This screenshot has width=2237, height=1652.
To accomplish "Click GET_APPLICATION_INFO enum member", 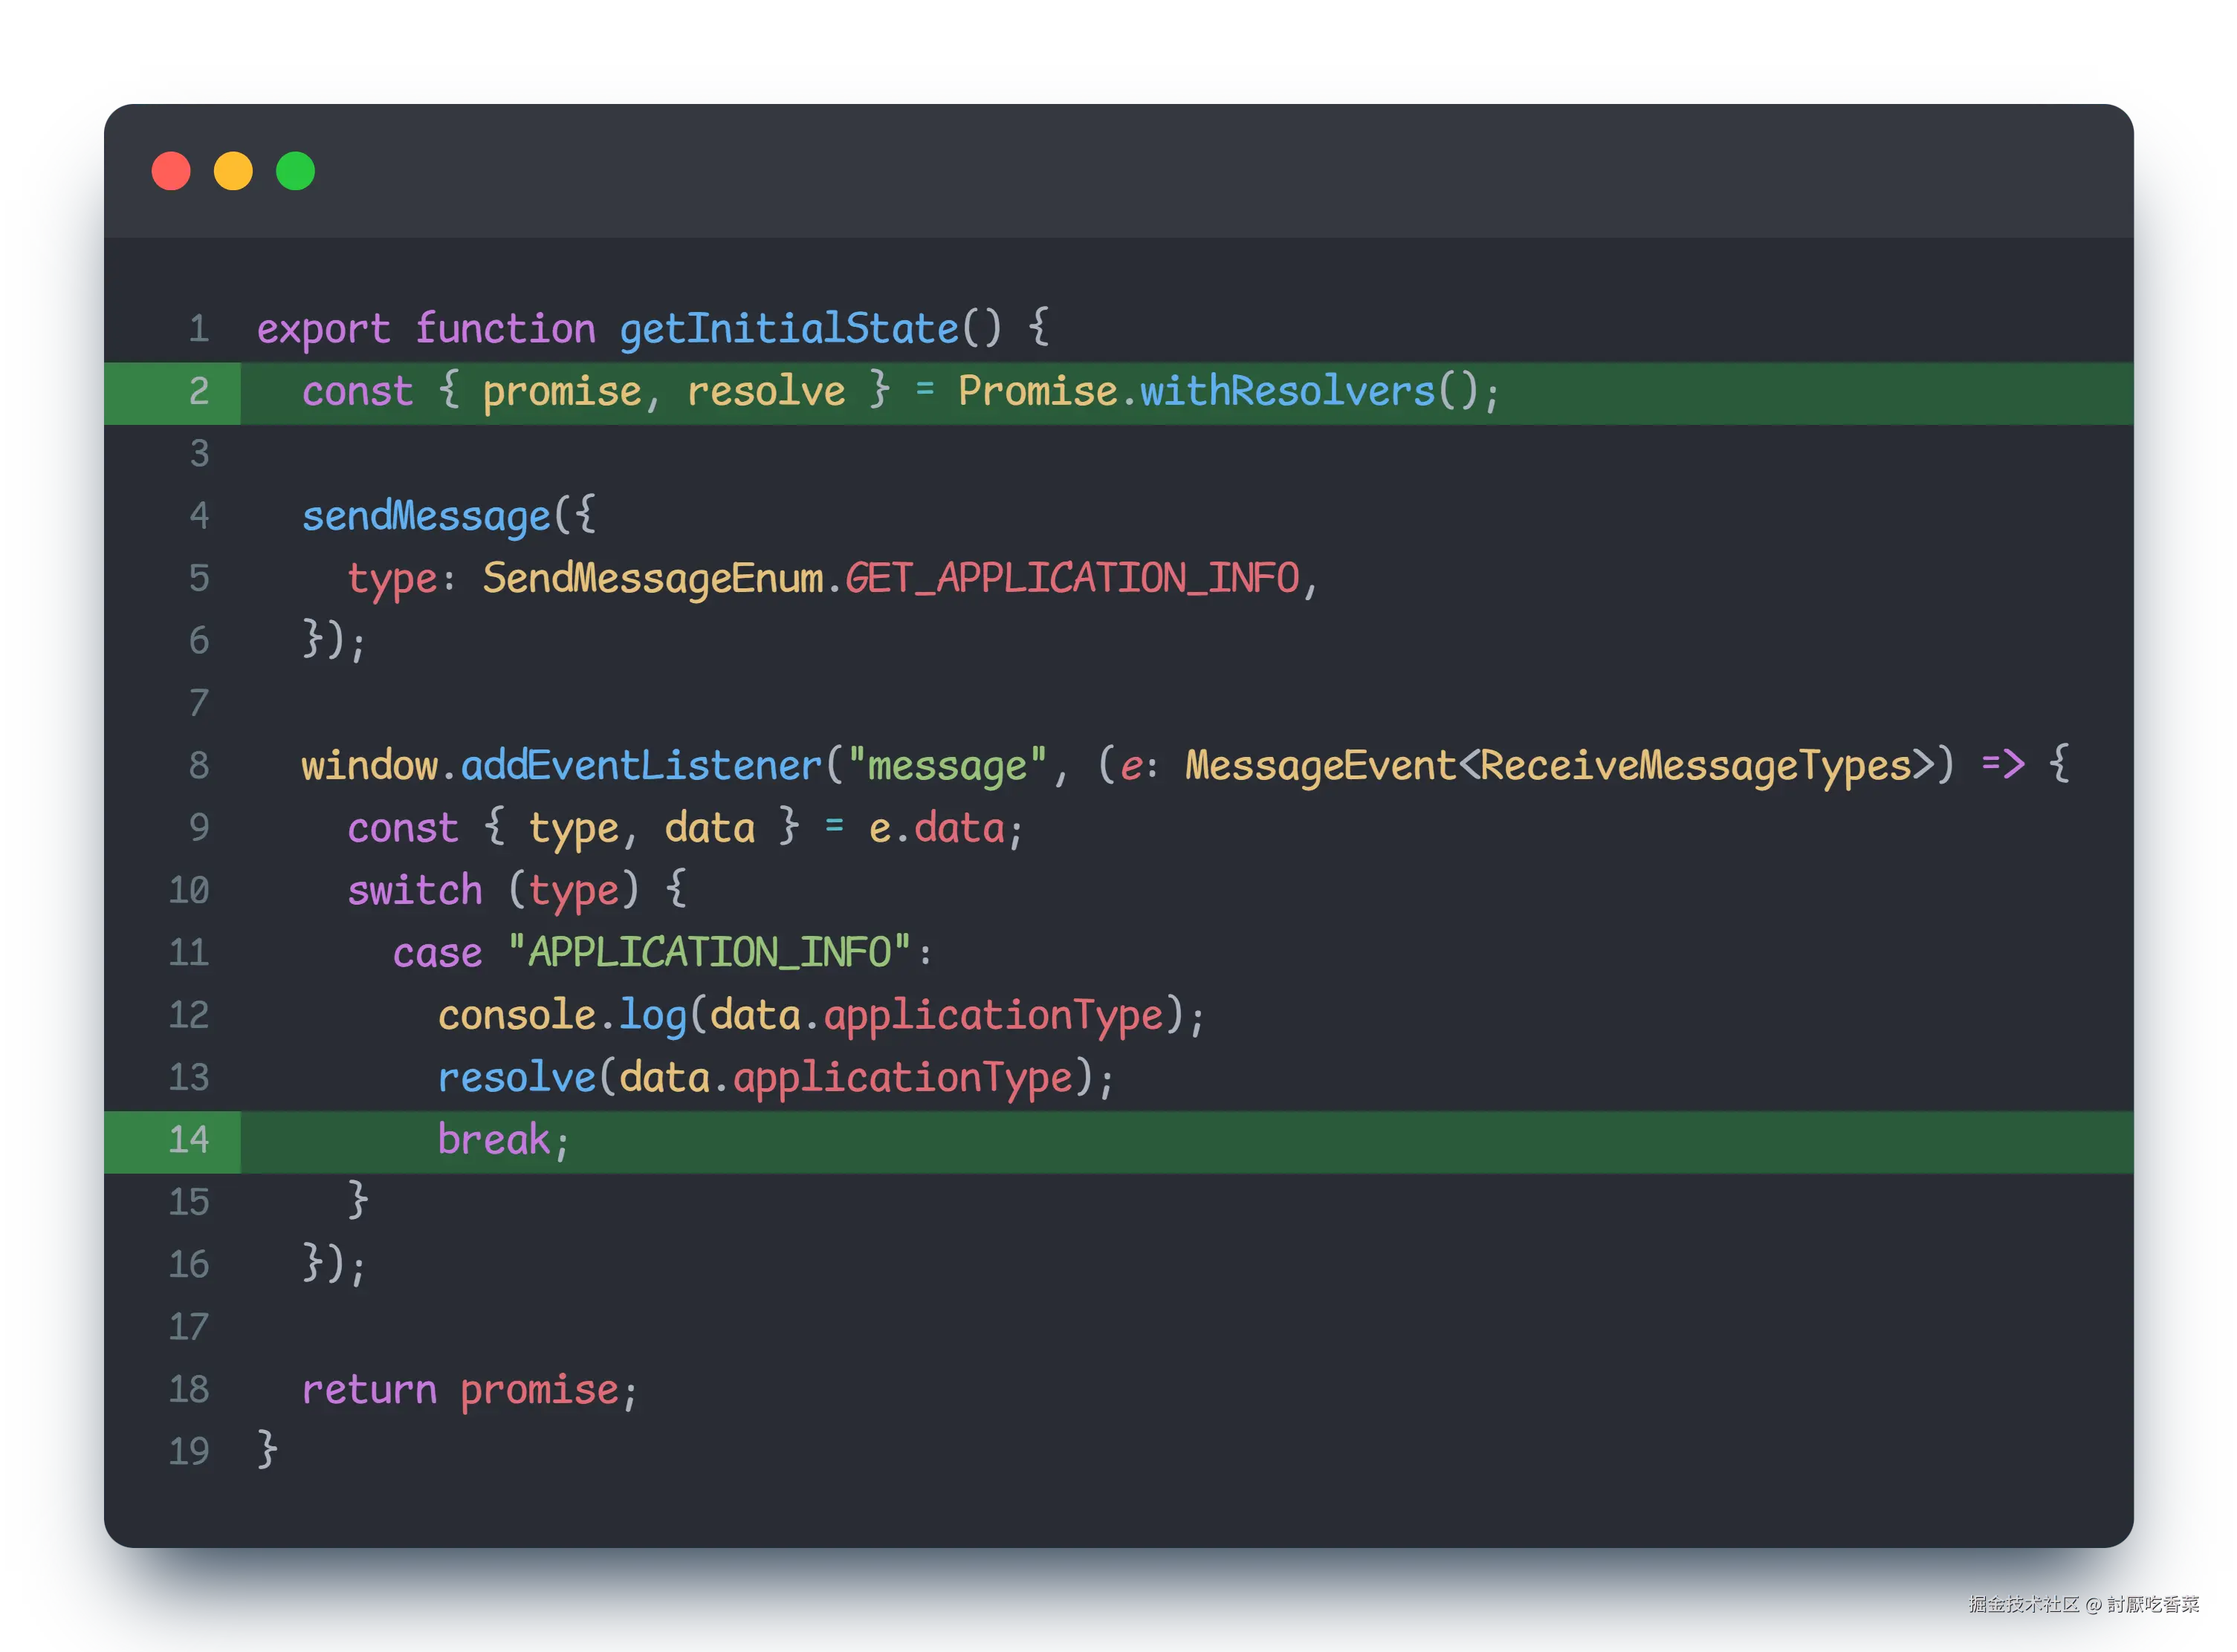I will (x=1072, y=579).
